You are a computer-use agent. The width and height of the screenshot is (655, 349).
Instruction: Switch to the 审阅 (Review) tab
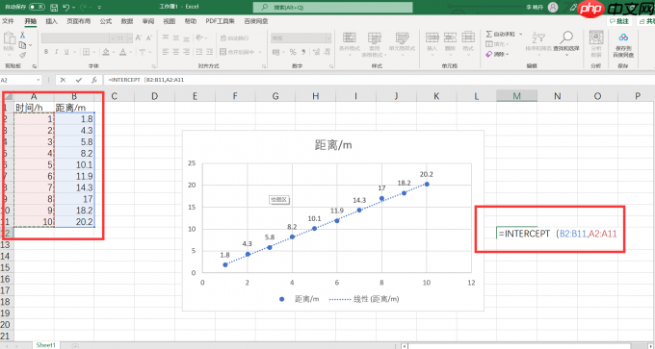click(148, 21)
